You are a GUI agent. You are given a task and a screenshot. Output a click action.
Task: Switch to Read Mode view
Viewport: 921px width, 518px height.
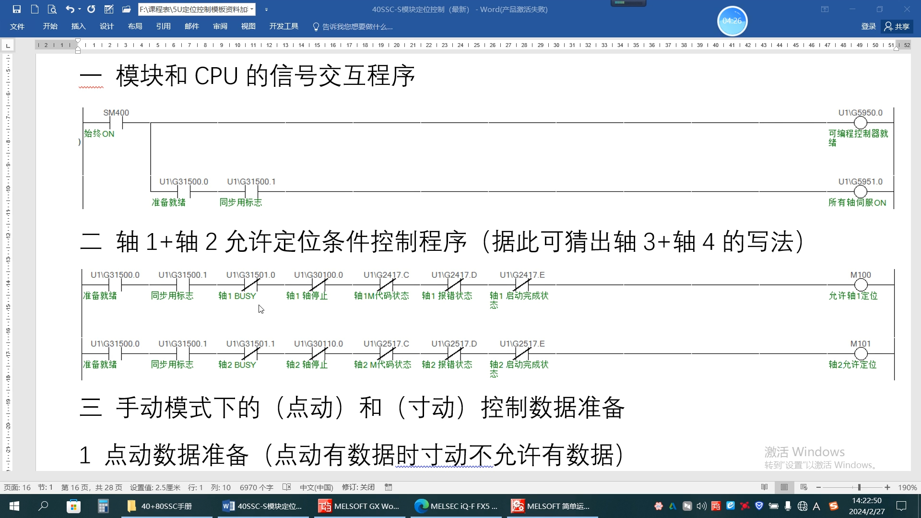pos(764,487)
